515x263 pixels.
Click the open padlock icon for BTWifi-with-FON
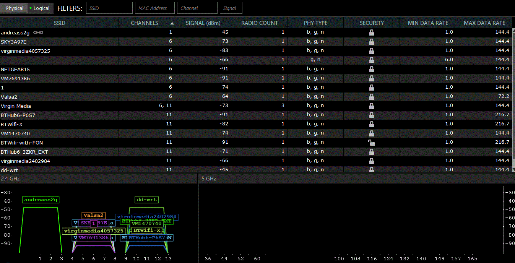click(x=371, y=143)
